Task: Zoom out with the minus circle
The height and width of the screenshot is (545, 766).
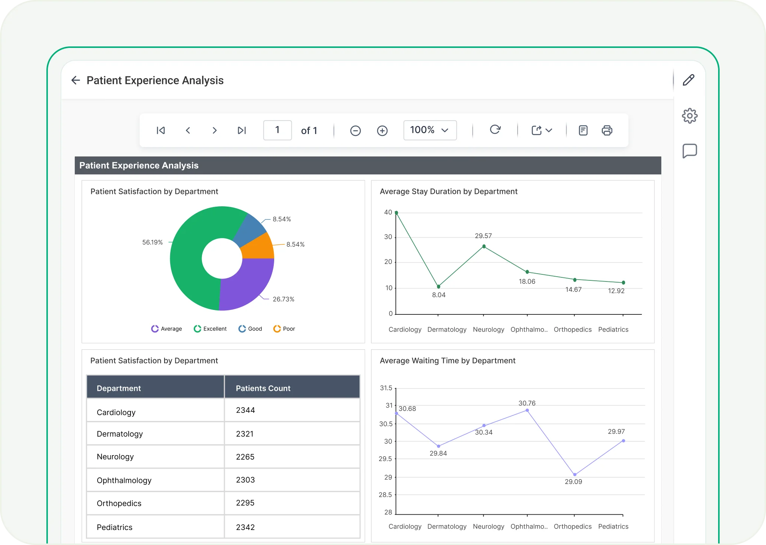Action: click(355, 131)
